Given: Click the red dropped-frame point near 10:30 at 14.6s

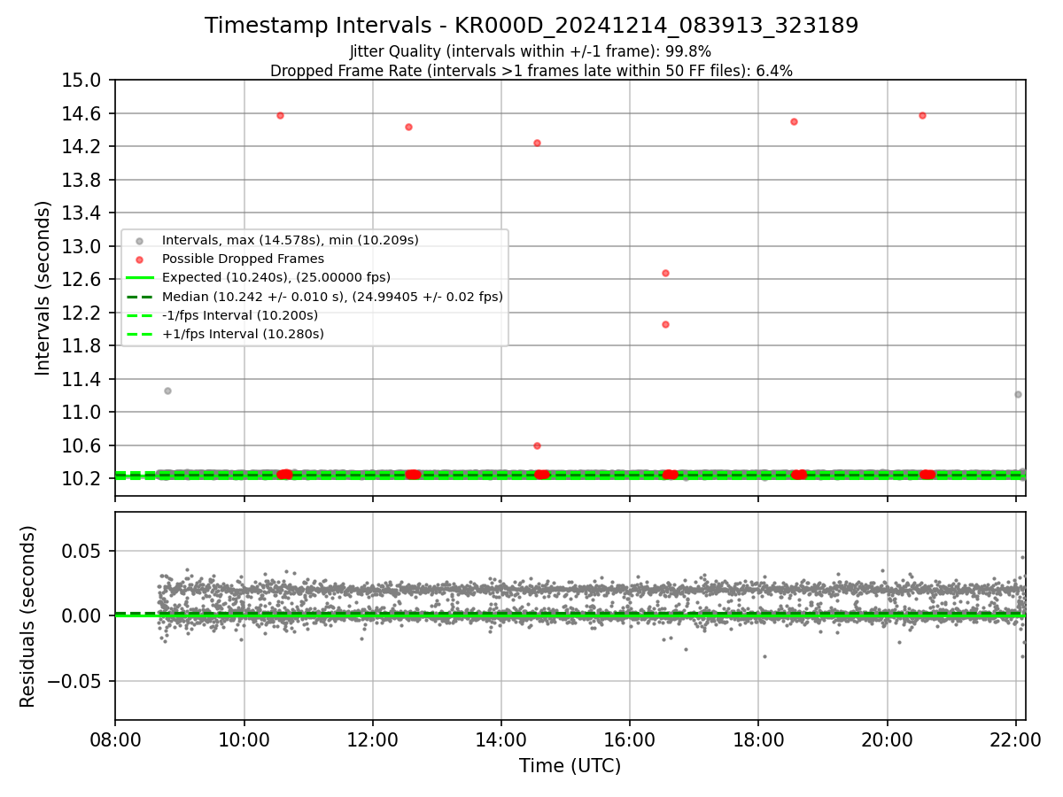Looking at the screenshot, I should tap(280, 115).
